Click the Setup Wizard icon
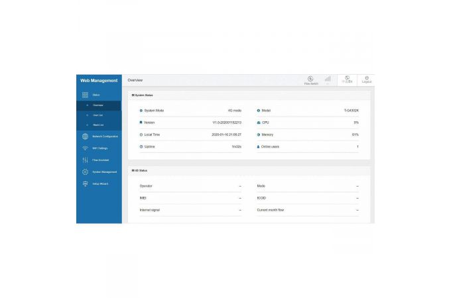Image resolution: width=451 pixels, height=298 pixels. (85, 183)
